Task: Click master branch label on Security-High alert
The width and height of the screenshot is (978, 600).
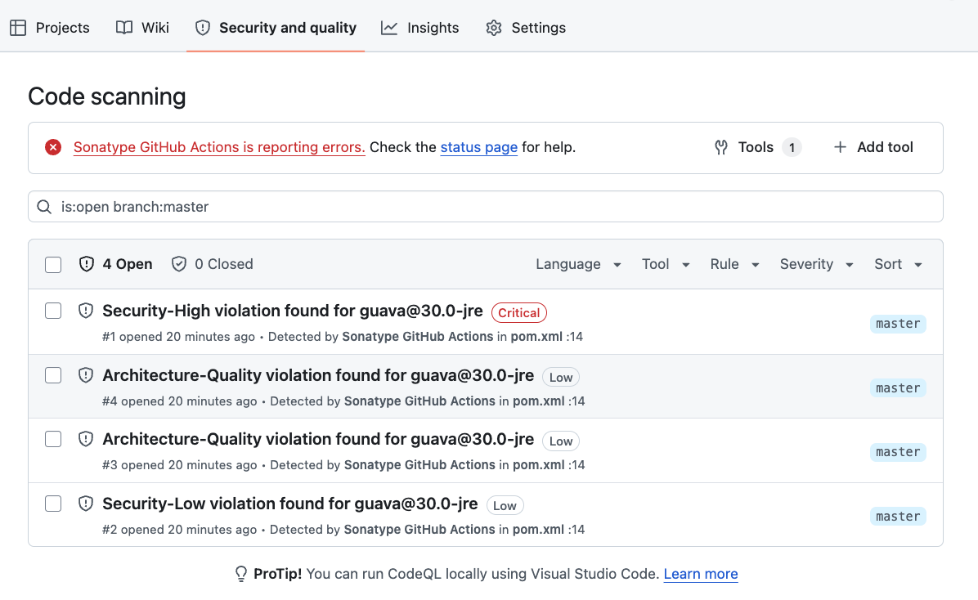Action: [898, 324]
